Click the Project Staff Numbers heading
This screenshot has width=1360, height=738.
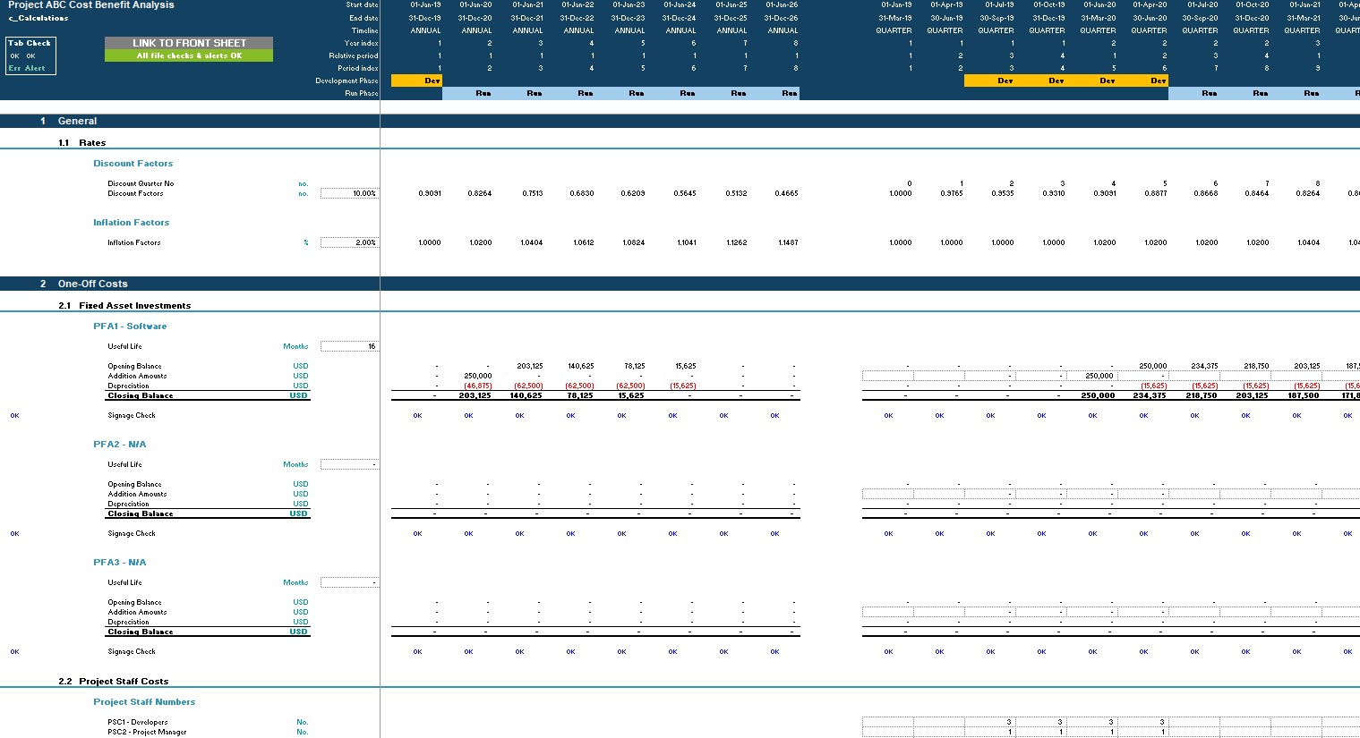click(x=144, y=701)
